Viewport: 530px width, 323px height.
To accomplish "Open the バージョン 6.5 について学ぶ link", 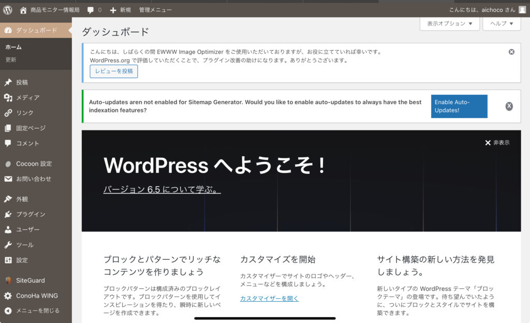I will coord(162,189).
